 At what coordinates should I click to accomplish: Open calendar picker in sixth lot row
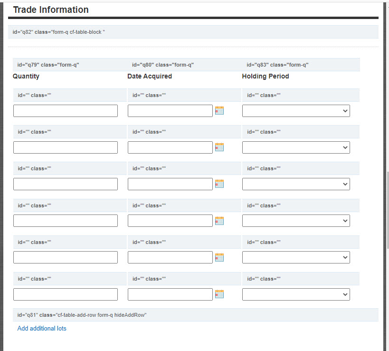[219, 294]
